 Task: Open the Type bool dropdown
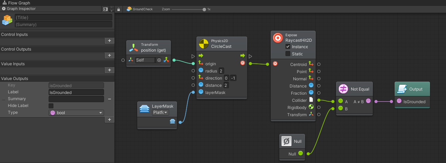pos(76,113)
